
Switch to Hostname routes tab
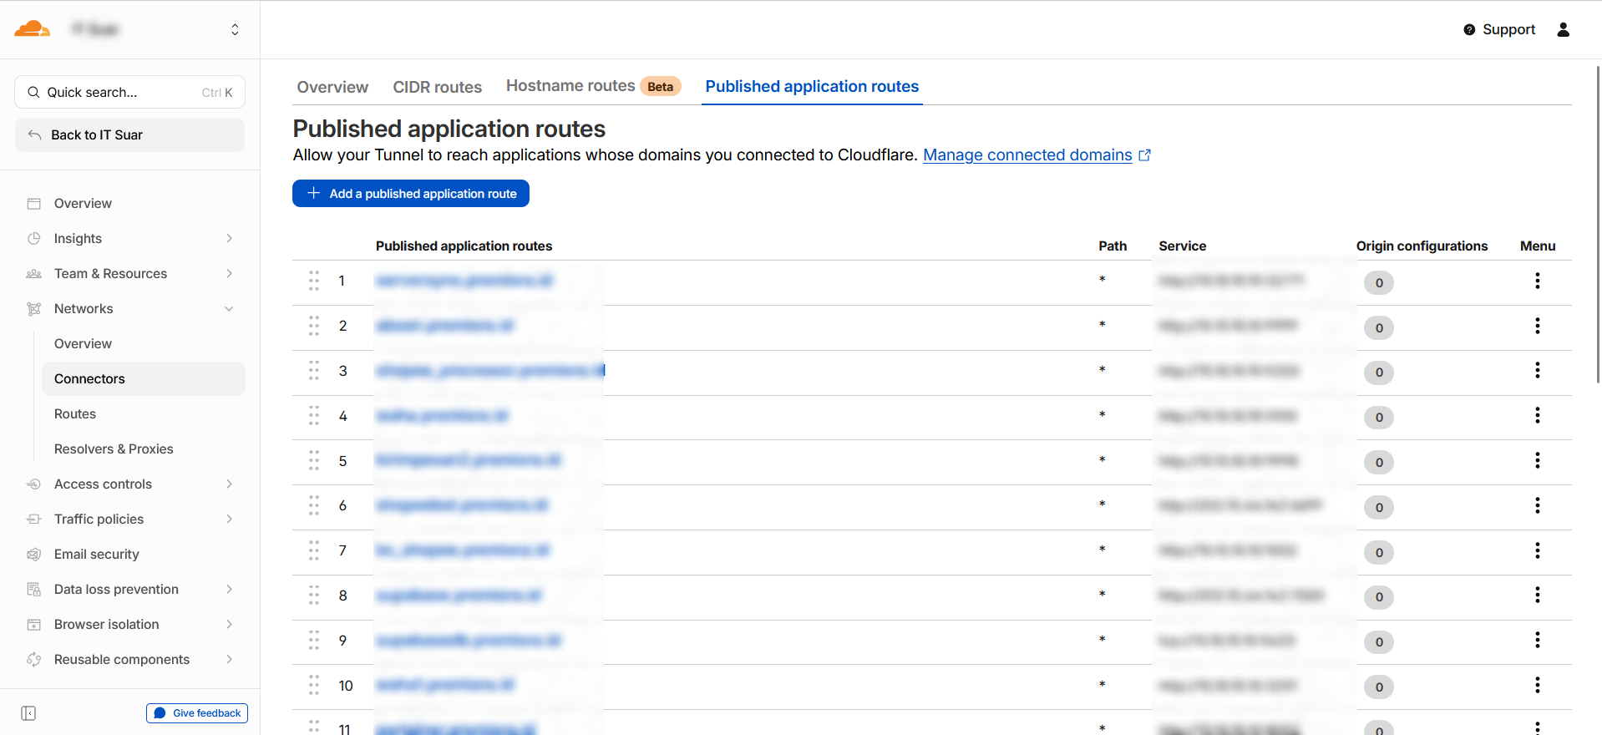[x=593, y=86]
